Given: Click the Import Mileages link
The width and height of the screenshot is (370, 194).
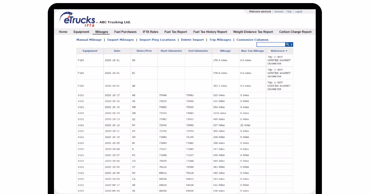Looking at the screenshot, I should [x=121, y=40].
